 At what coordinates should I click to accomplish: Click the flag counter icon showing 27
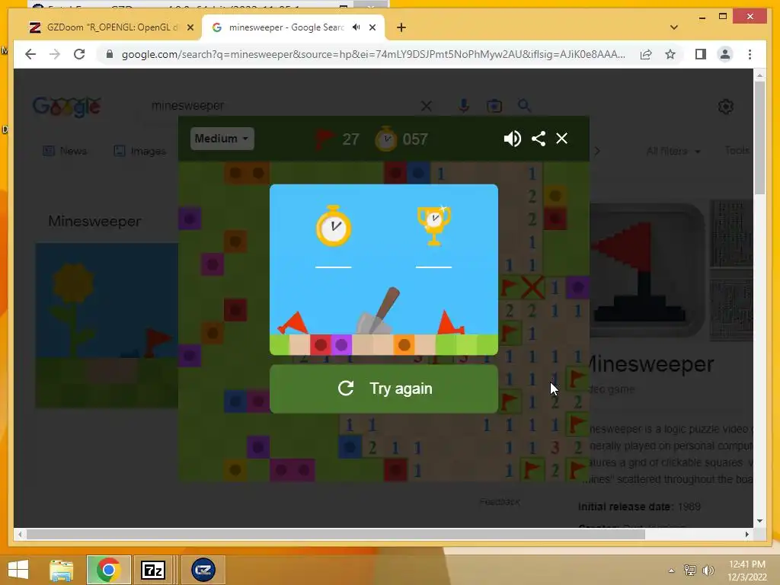tap(324, 139)
